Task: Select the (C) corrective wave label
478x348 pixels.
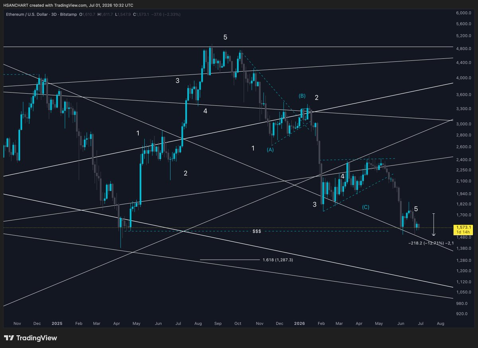Action: click(x=365, y=207)
